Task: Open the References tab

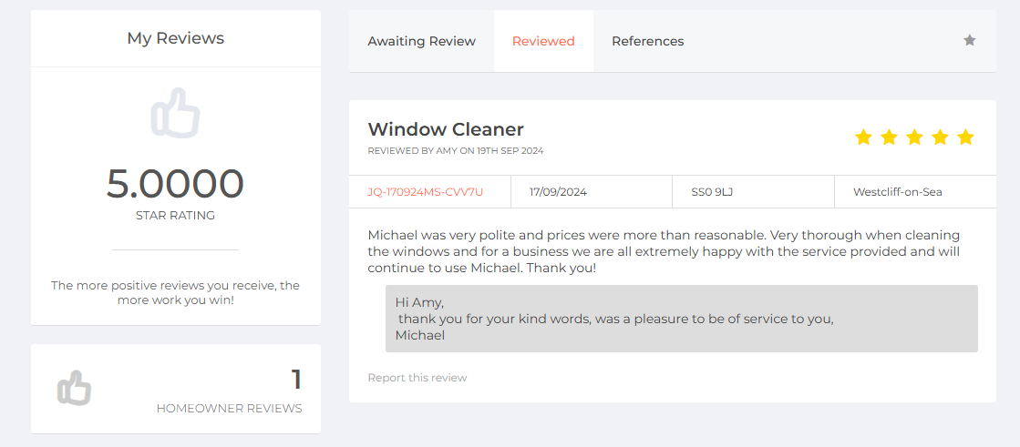Action: pos(648,41)
